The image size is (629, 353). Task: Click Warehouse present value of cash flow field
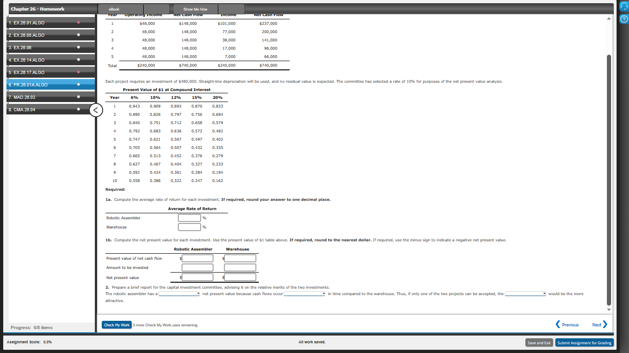(240, 258)
